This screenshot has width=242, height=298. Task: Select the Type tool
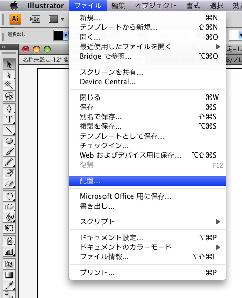(9, 119)
